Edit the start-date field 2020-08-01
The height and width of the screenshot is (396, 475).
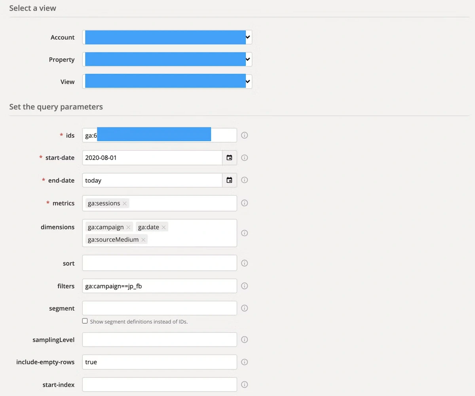pyautogui.click(x=152, y=157)
